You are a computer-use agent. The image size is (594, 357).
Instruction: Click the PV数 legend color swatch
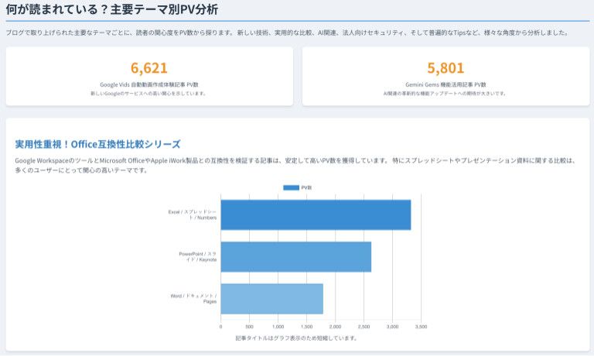pos(291,187)
